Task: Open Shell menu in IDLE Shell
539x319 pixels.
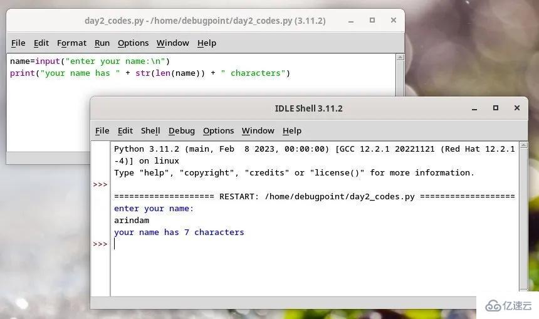Action: click(x=150, y=130)
